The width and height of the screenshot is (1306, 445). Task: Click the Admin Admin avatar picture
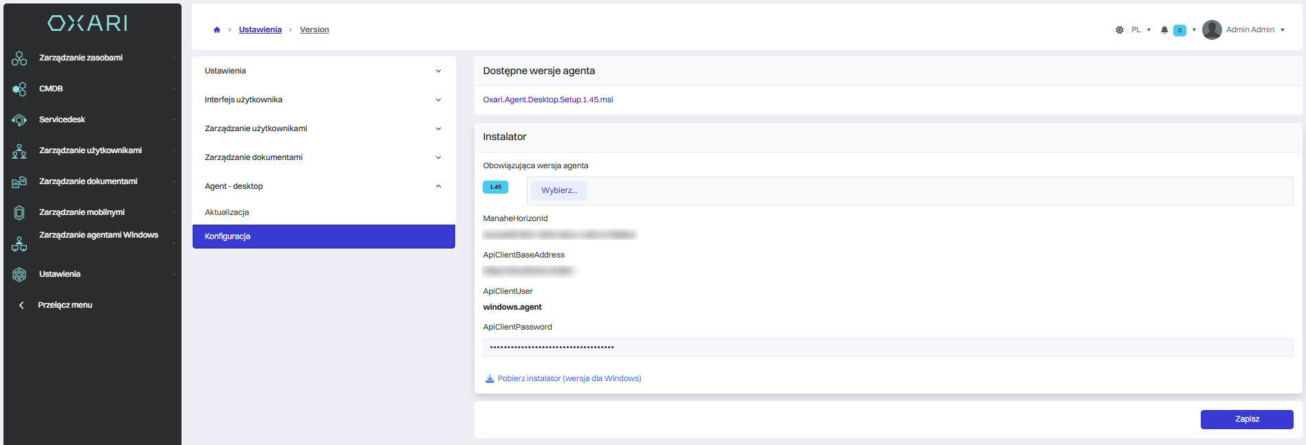(x=1212, y=30)
